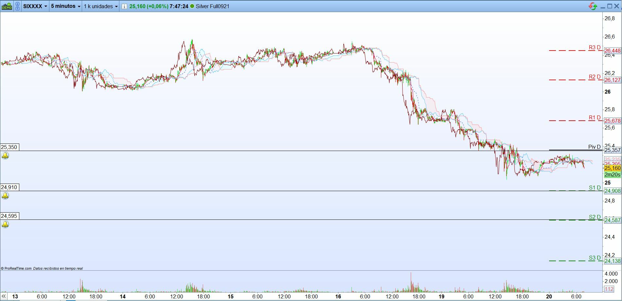Click the 25,160 (+0,06%) quote in the title bar
Viewport: 622px width, 301px height.
(149, 6)
